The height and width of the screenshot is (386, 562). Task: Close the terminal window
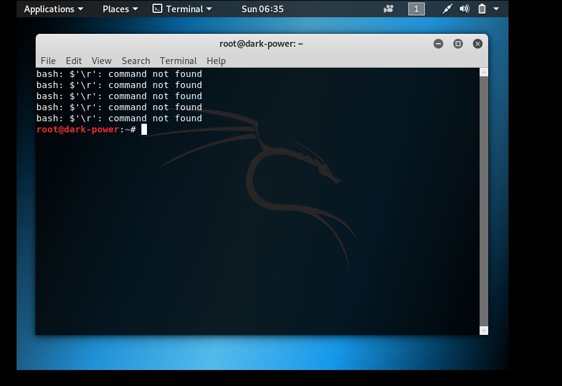pyautogui.click(x=478, y=44)
